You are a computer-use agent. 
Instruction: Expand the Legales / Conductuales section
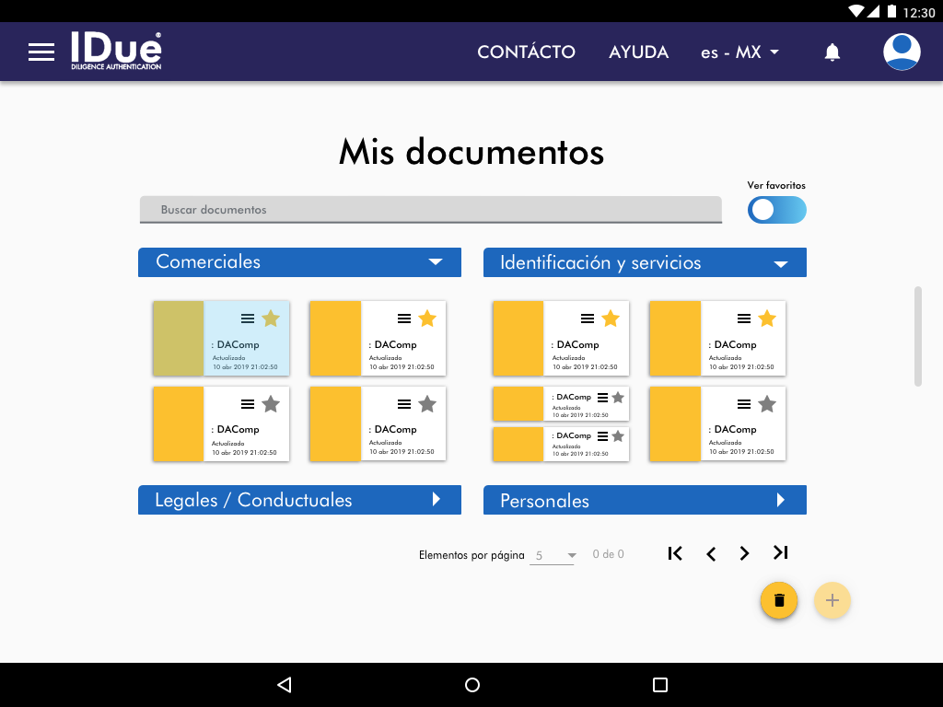pyautogui.click(x=437, y=500)
